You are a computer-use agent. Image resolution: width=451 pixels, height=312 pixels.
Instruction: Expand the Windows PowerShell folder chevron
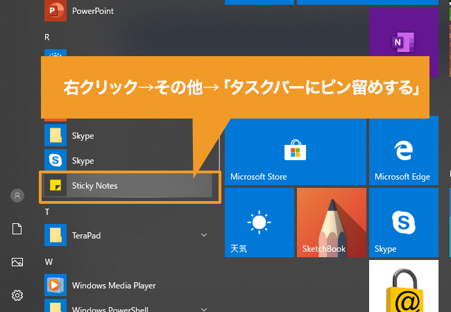coord(204,307)
